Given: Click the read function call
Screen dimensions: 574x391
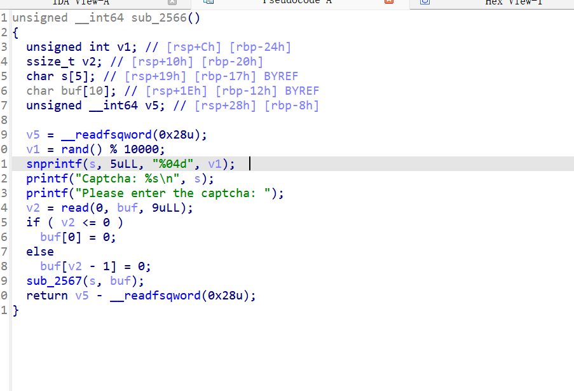Looking at the screenshot, I should (x=75, y=208).
